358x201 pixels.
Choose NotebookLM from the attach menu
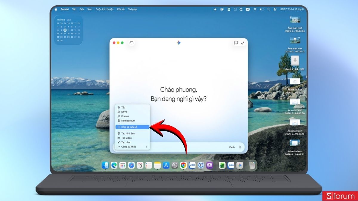132,121
